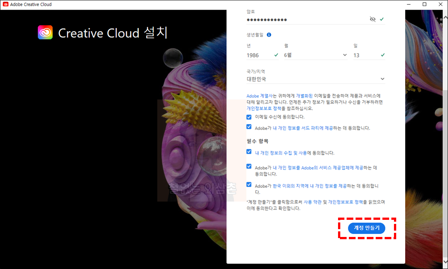Toggle Adobe service provider consent checkbox
The height and width of the screenshot is (269, 448).
(249, 167)
